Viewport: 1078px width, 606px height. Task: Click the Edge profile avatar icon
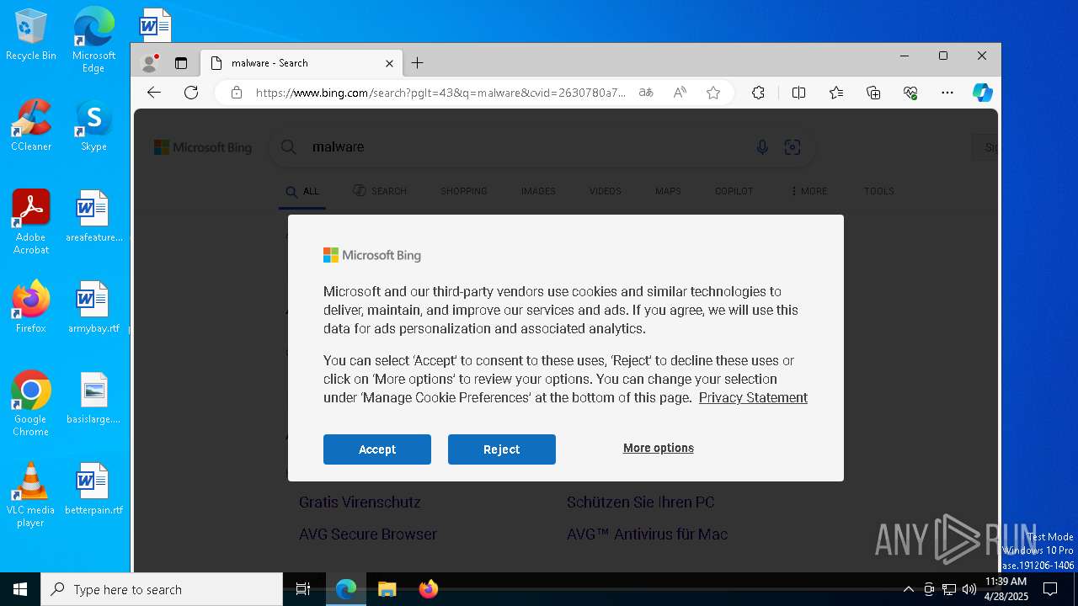150,63
